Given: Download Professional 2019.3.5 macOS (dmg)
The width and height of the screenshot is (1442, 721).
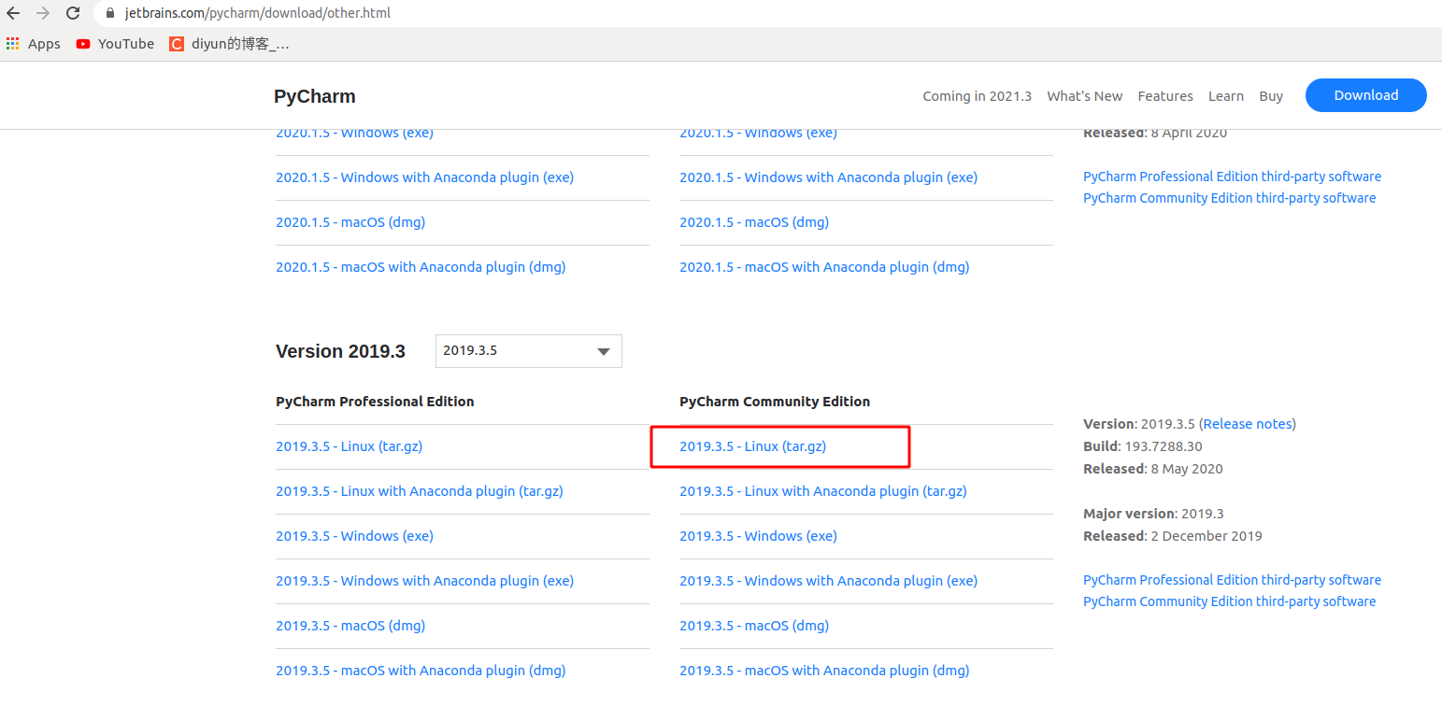Looking at the screenshot, I should click(x=350, y=626).
